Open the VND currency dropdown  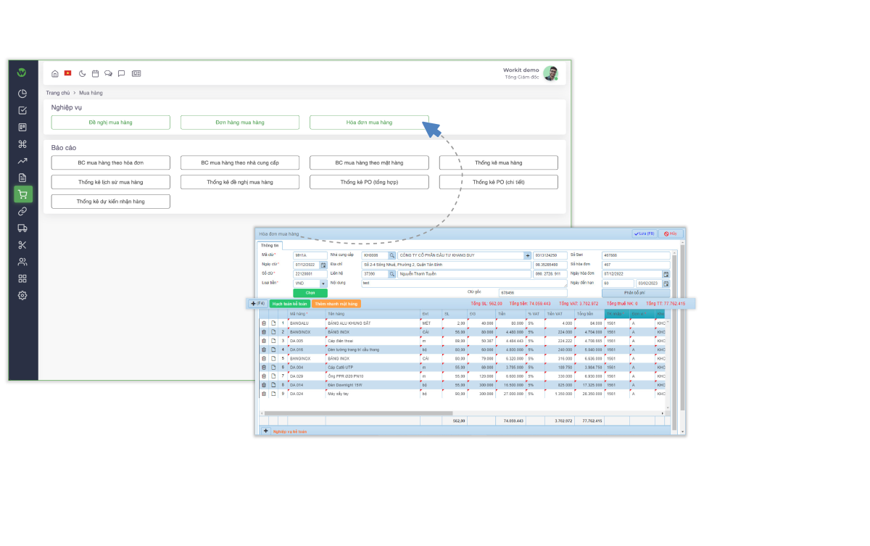(323, 282)
